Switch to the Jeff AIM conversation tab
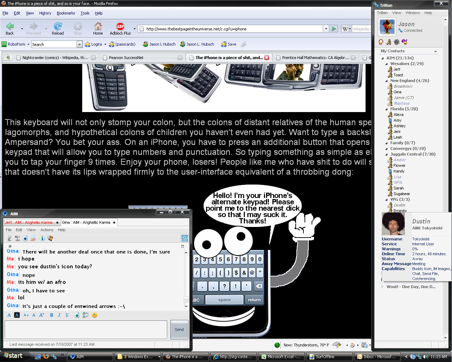This screenshot has height=362, width=452. (29, 222)
